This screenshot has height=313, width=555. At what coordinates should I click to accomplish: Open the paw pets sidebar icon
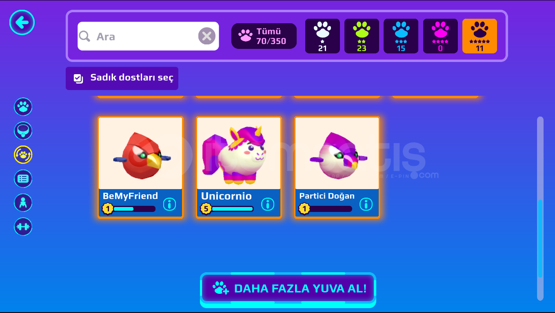click(x=23, y=107)
